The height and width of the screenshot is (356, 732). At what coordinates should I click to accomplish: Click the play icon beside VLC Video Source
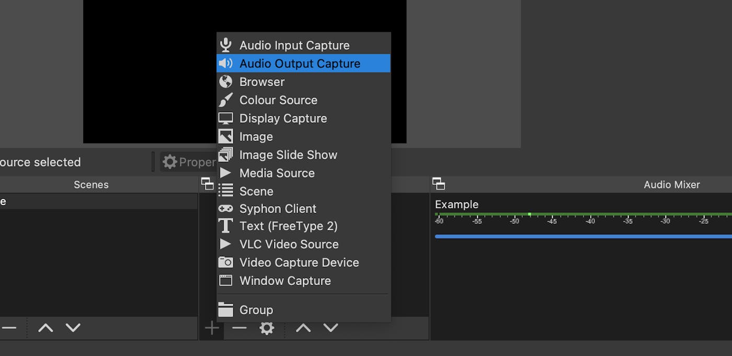(225, 244)
